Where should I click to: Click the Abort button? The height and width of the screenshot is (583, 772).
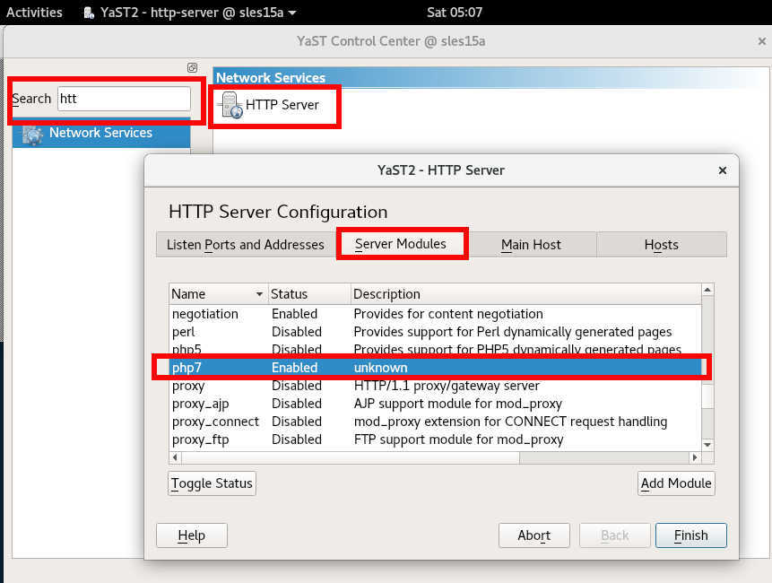tap(533, 535)
